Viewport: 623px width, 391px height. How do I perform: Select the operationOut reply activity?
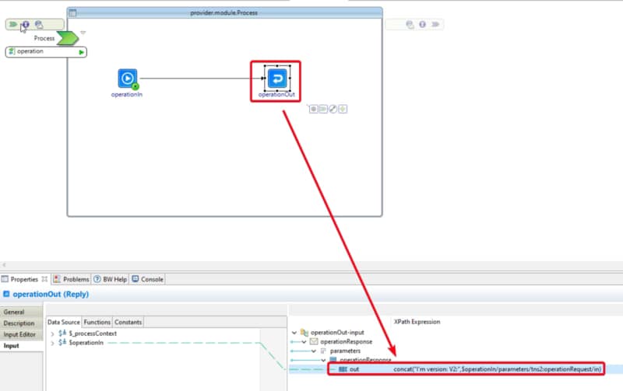pyautogui.click(x=276, y=78)
